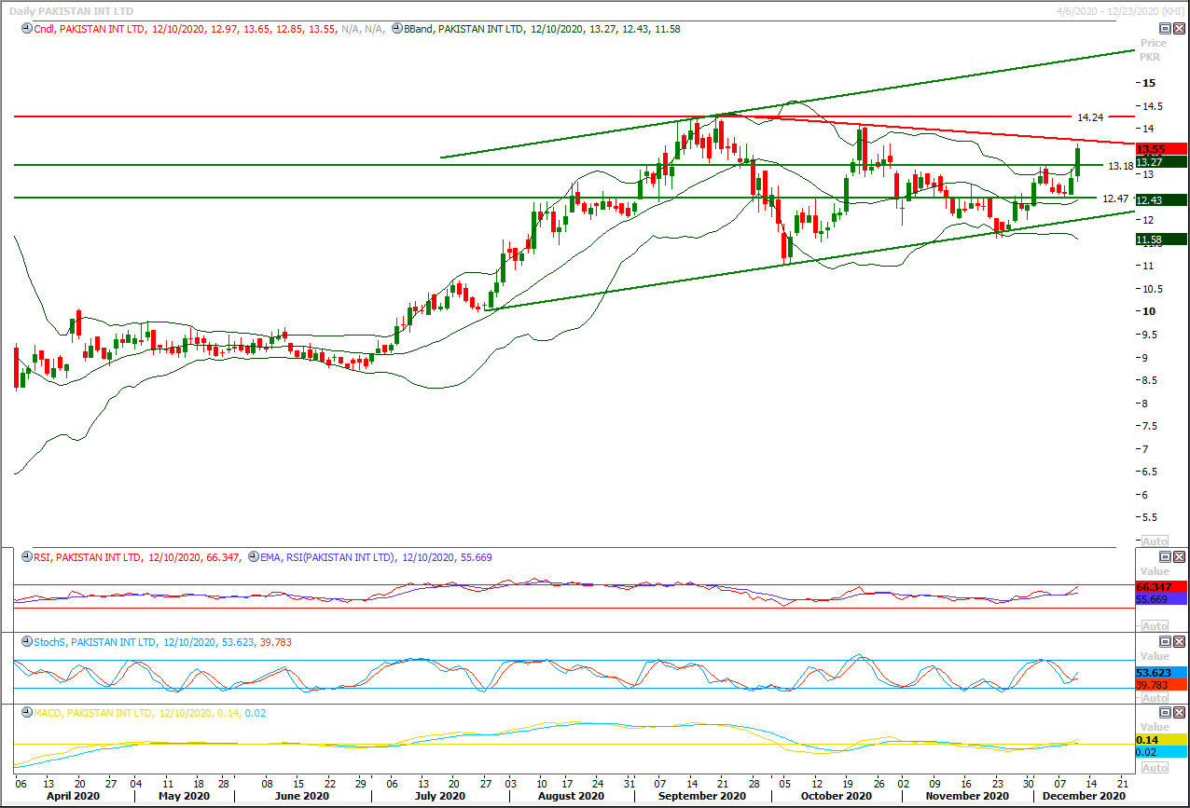Image resolution: width=1190 pixels, height=808 pixels.
Task: Maximize the StochS indicator pane
Action: 1165,642
